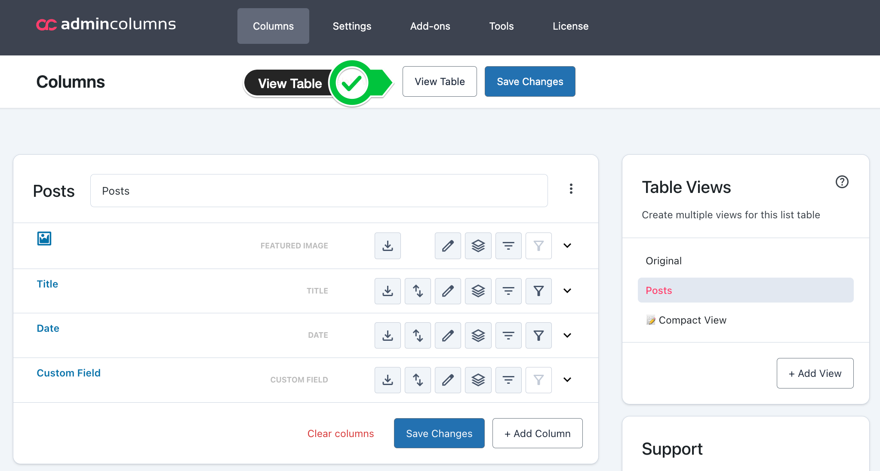Click export download icon on Title row
The height and width of the screenshot is (471, 880).
[388, 291]
